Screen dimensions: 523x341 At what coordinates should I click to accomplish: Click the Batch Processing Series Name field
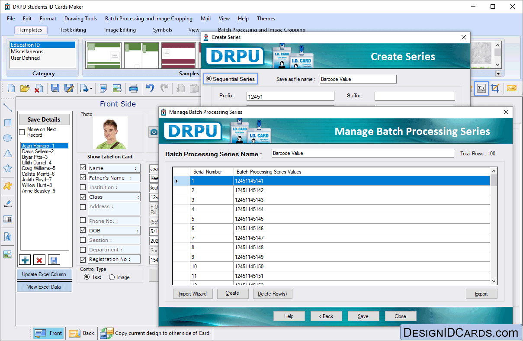[363, 153]
